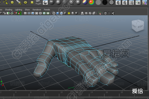Click green rectangle with red cursor icon
Image resolution: width=149 pixels, height=99 pixels.
point(100,13)
